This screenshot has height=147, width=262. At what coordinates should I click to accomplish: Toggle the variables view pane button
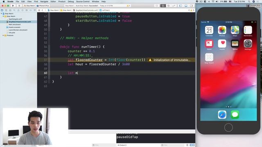tap(191, 145)
